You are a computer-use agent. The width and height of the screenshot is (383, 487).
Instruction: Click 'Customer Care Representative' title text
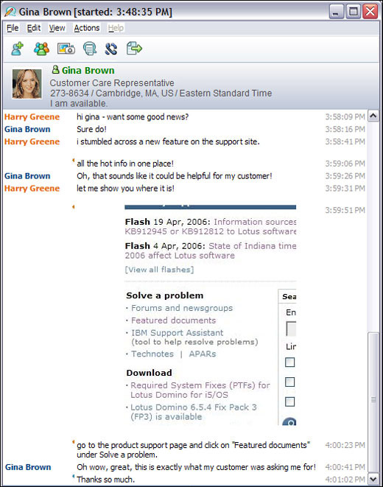point(112,83)
